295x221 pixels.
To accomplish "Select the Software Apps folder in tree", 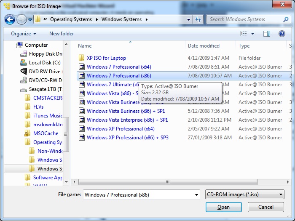I will point(48,178).
